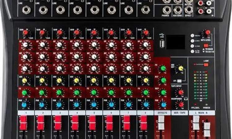Click the MP3 previous track button
232x139 pixels.
pos(192,41)
